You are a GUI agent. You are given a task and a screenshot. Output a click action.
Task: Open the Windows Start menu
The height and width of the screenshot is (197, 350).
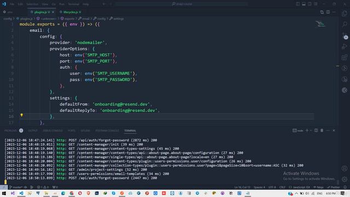click(4, 193)
